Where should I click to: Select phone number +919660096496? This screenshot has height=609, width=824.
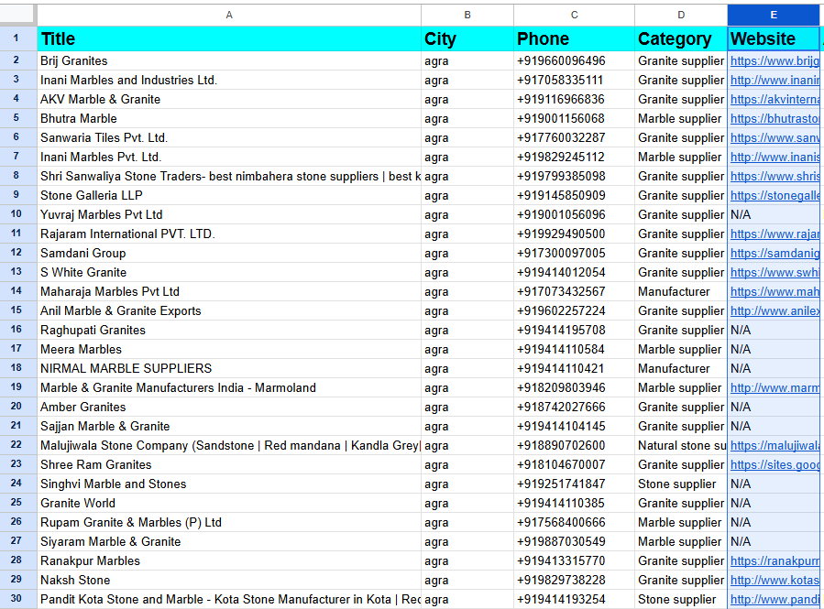pos(574,60)
